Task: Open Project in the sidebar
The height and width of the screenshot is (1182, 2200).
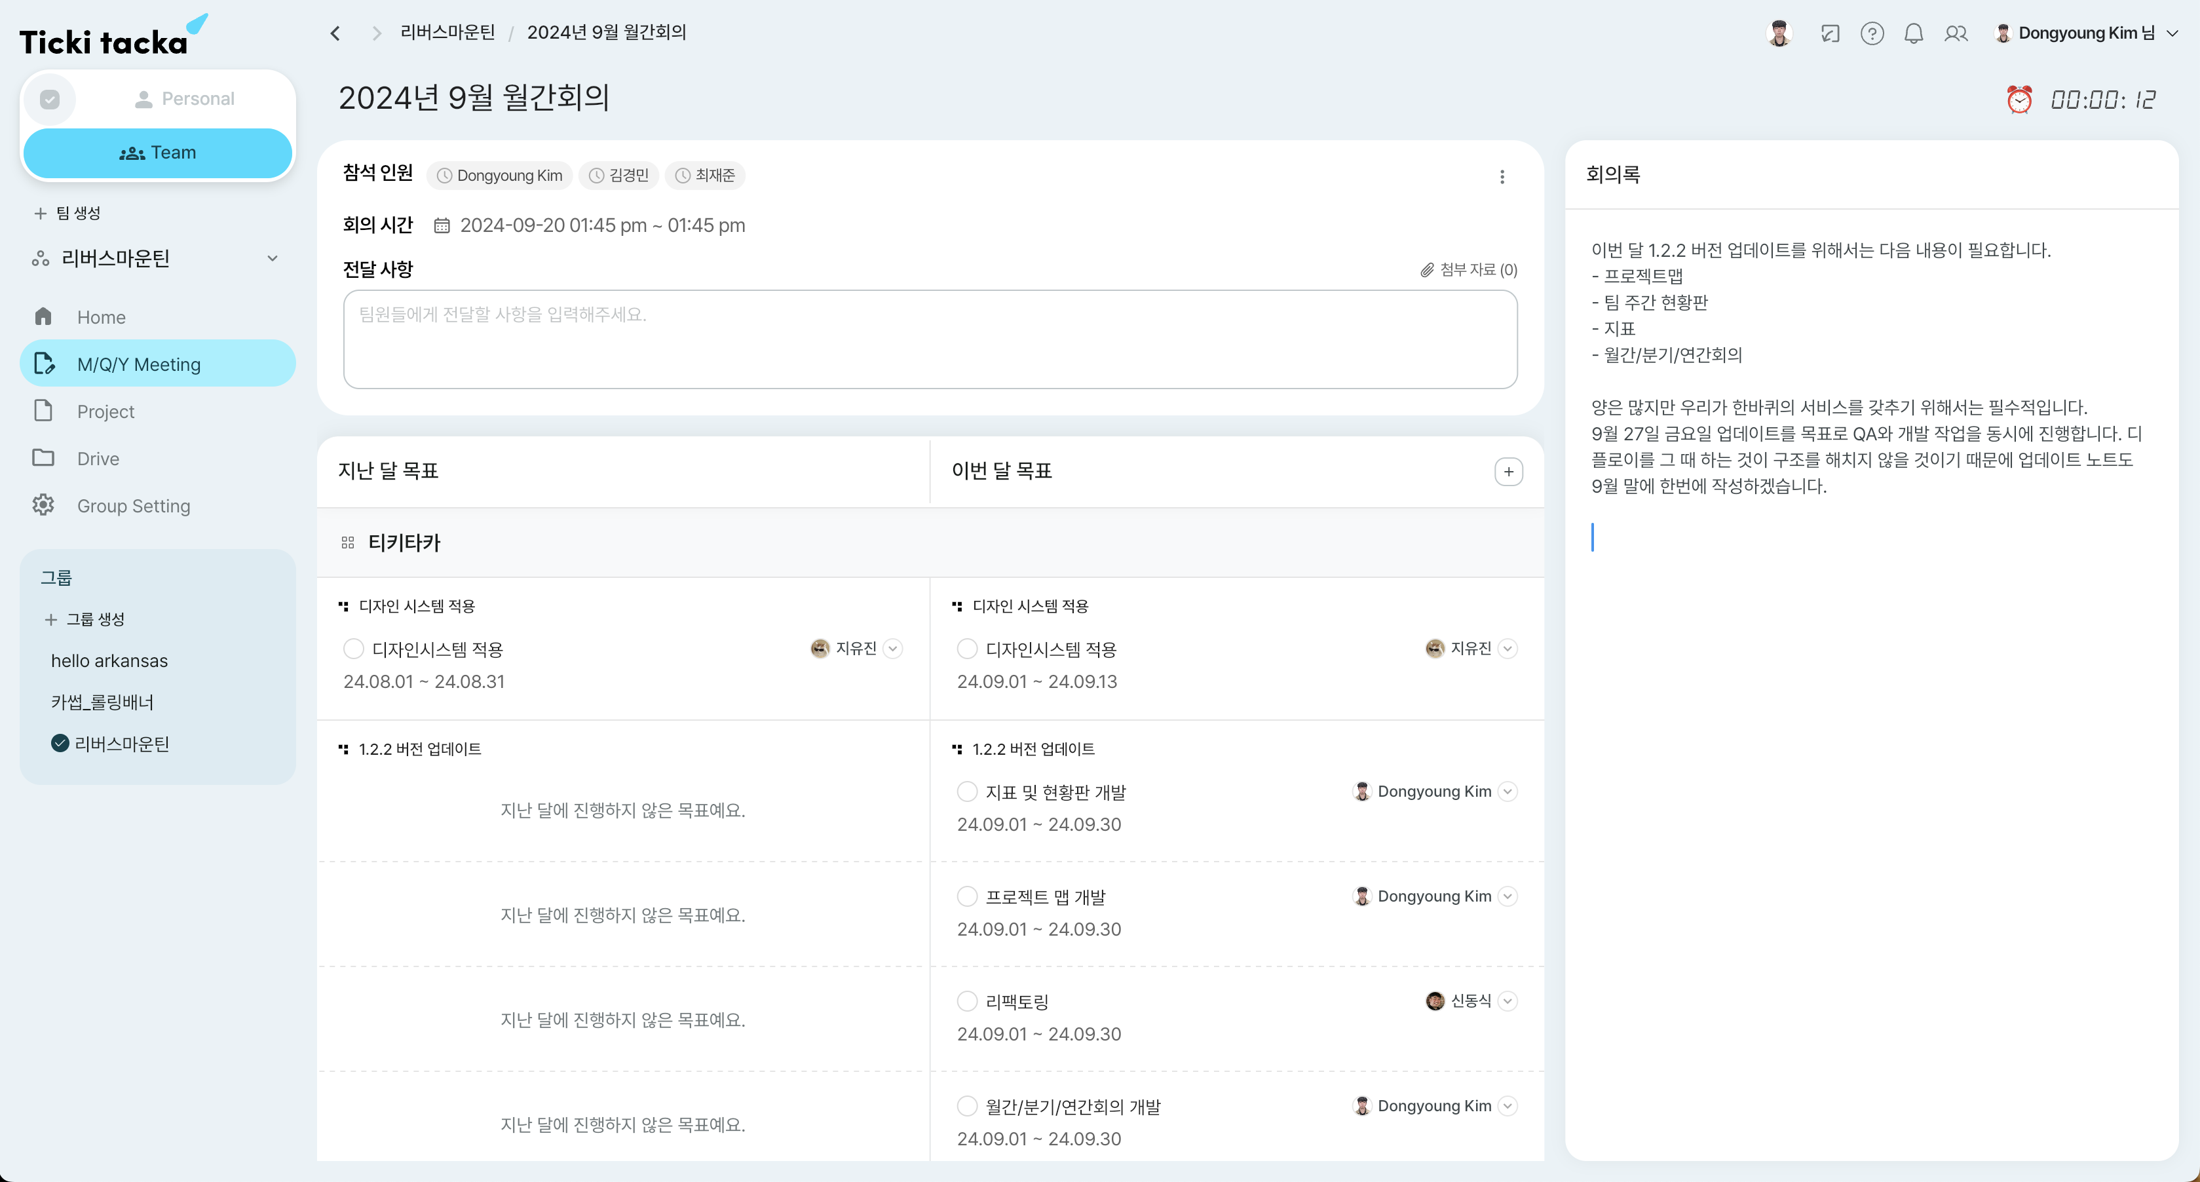Action: tap(106, 411)
